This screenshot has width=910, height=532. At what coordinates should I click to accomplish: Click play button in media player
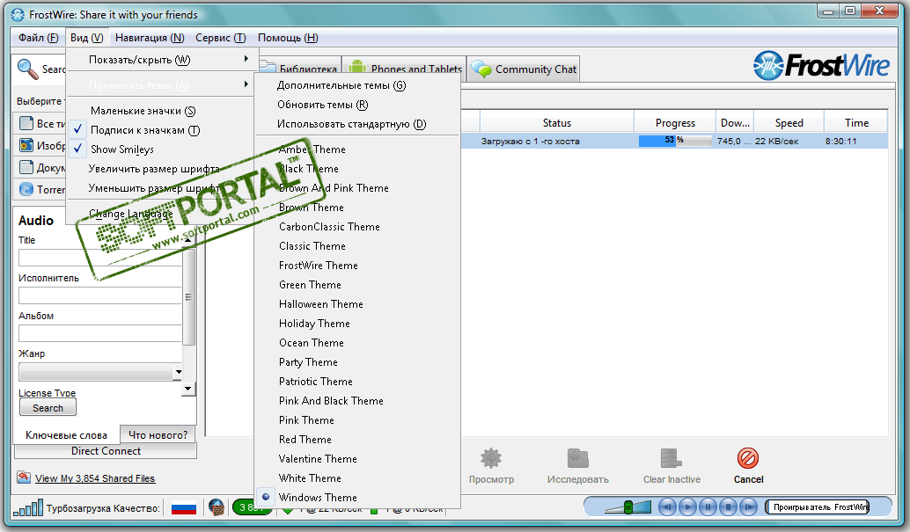click(687, 507)
